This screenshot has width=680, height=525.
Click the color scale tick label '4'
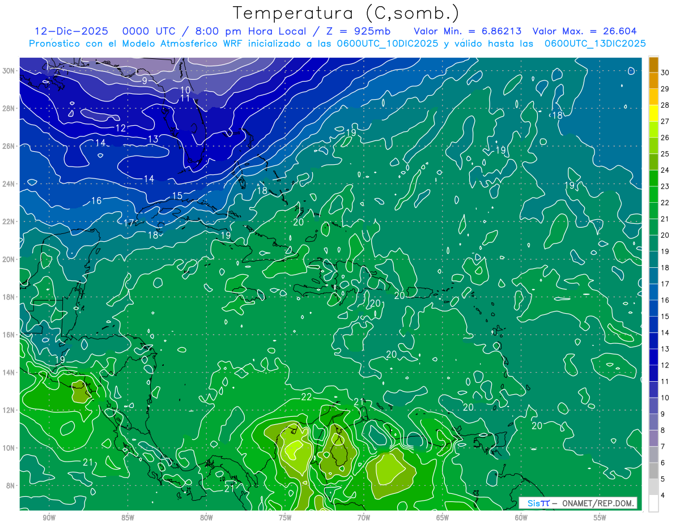pyautogui.click(x=663, y=496)
